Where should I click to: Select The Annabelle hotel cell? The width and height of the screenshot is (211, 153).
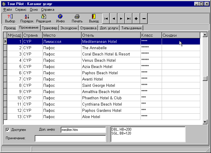pyautogui.click(x=111, y=48)
